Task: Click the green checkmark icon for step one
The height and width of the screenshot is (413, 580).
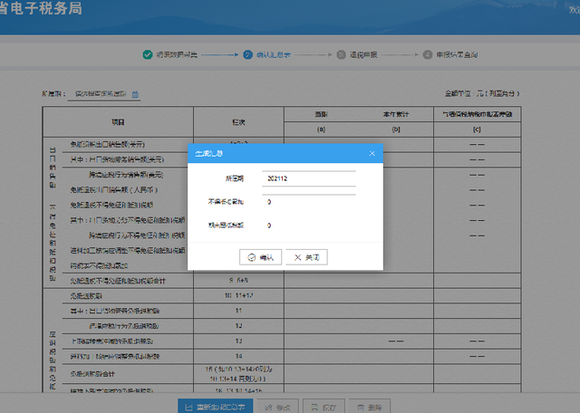Action: click(148, 54)
